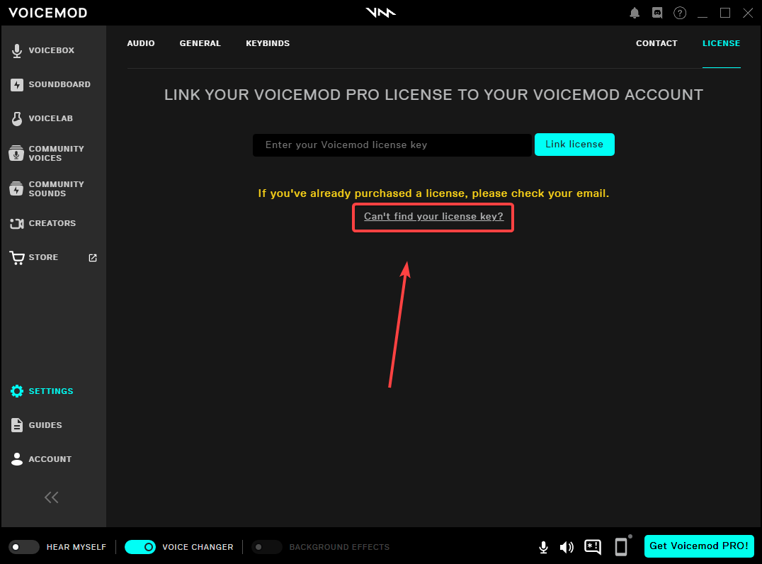The image size is (762, 564).
Task: Click the VOICEMOD title text
Action: pyautogui.click(x=47, y=13)
